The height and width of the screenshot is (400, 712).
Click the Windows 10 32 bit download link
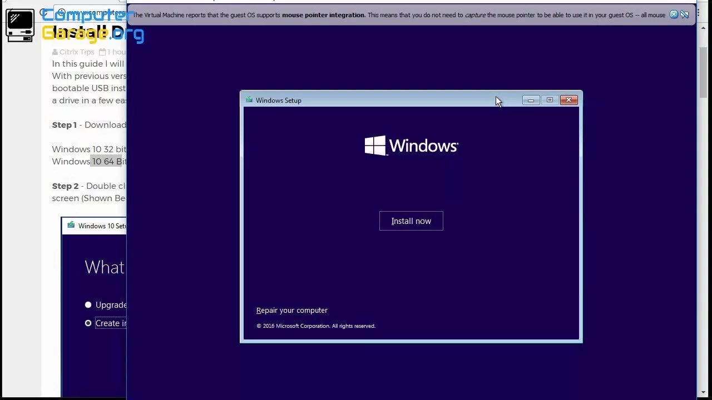coord(90,149)
